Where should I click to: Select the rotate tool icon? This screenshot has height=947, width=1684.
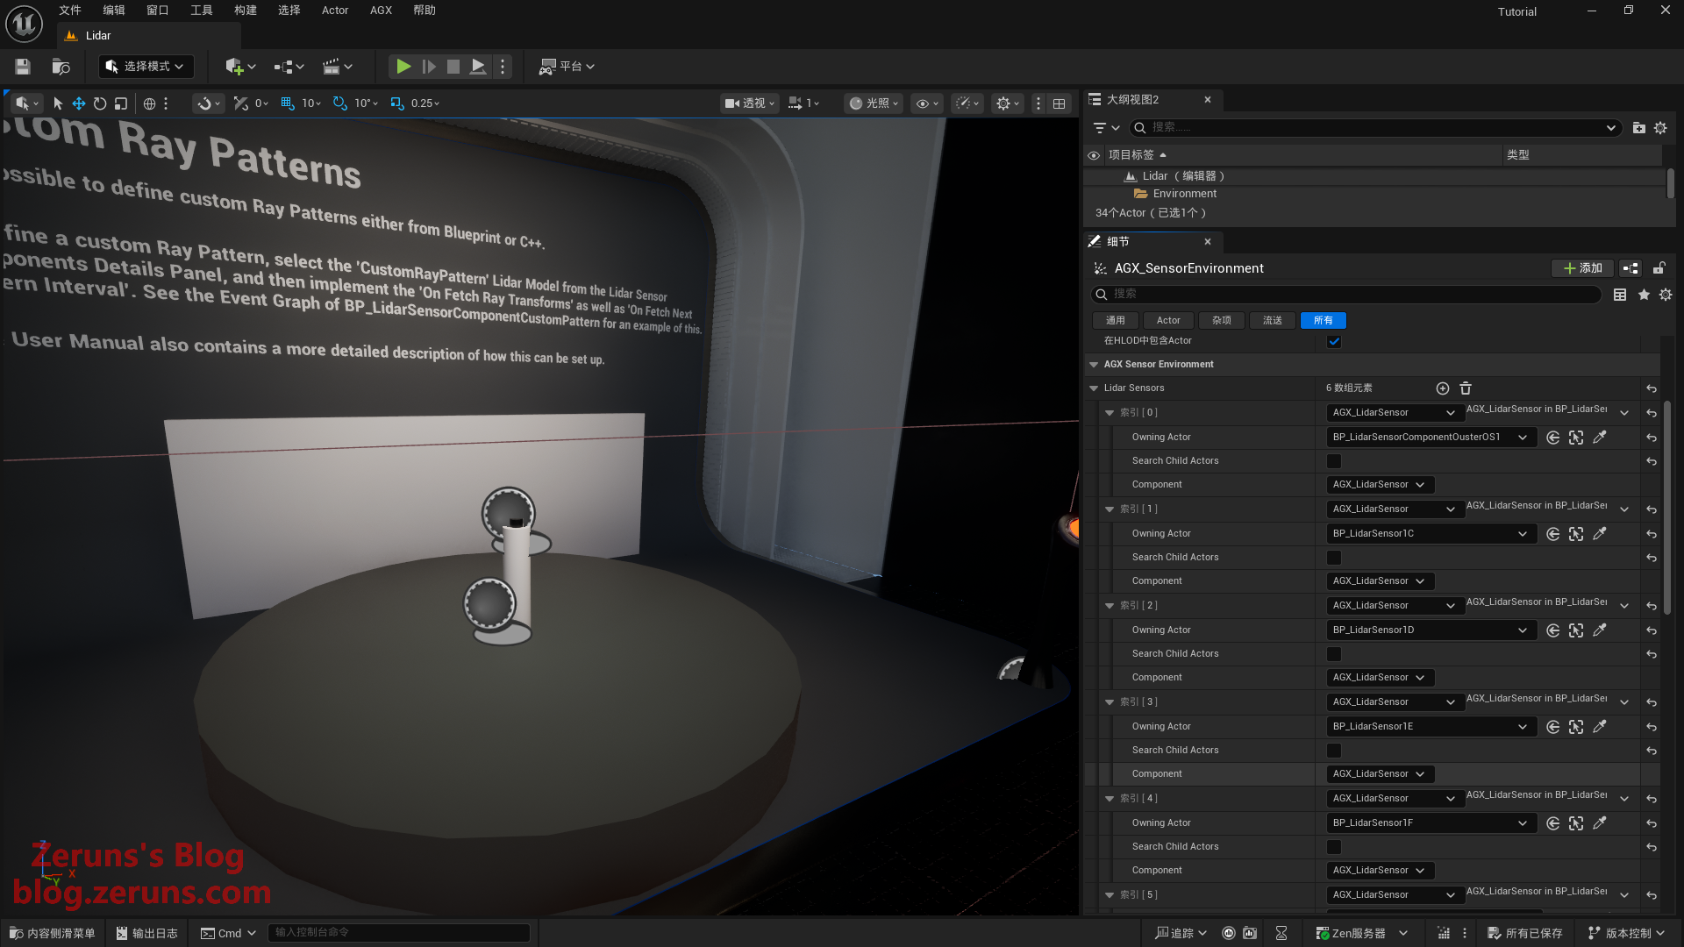[100, 103]
